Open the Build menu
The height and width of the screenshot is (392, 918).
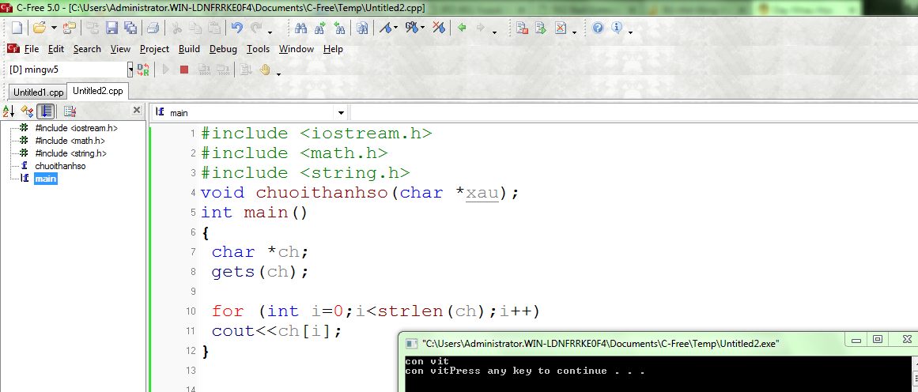pos(189,49)
